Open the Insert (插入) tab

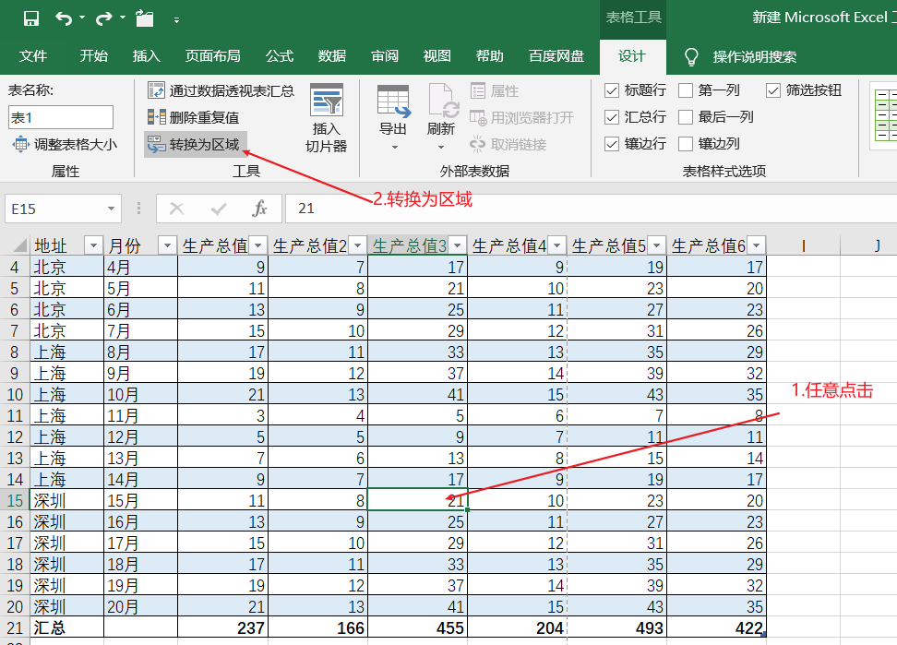click(x=147, y=56)
